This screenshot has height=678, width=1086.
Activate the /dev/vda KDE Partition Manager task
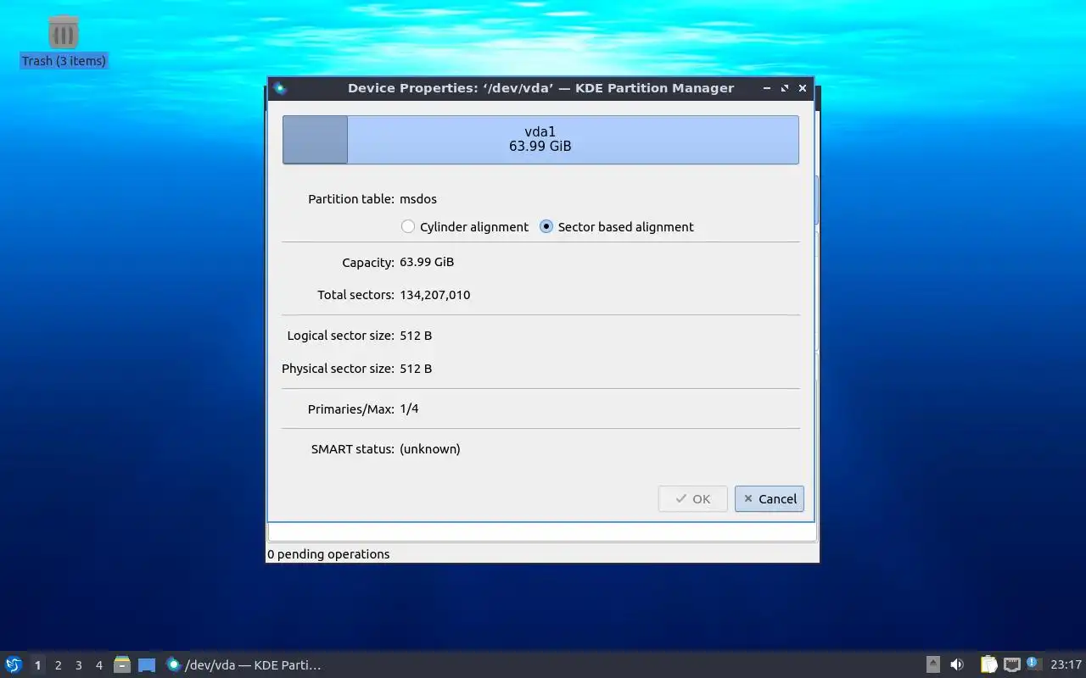[x=244, y=665]
